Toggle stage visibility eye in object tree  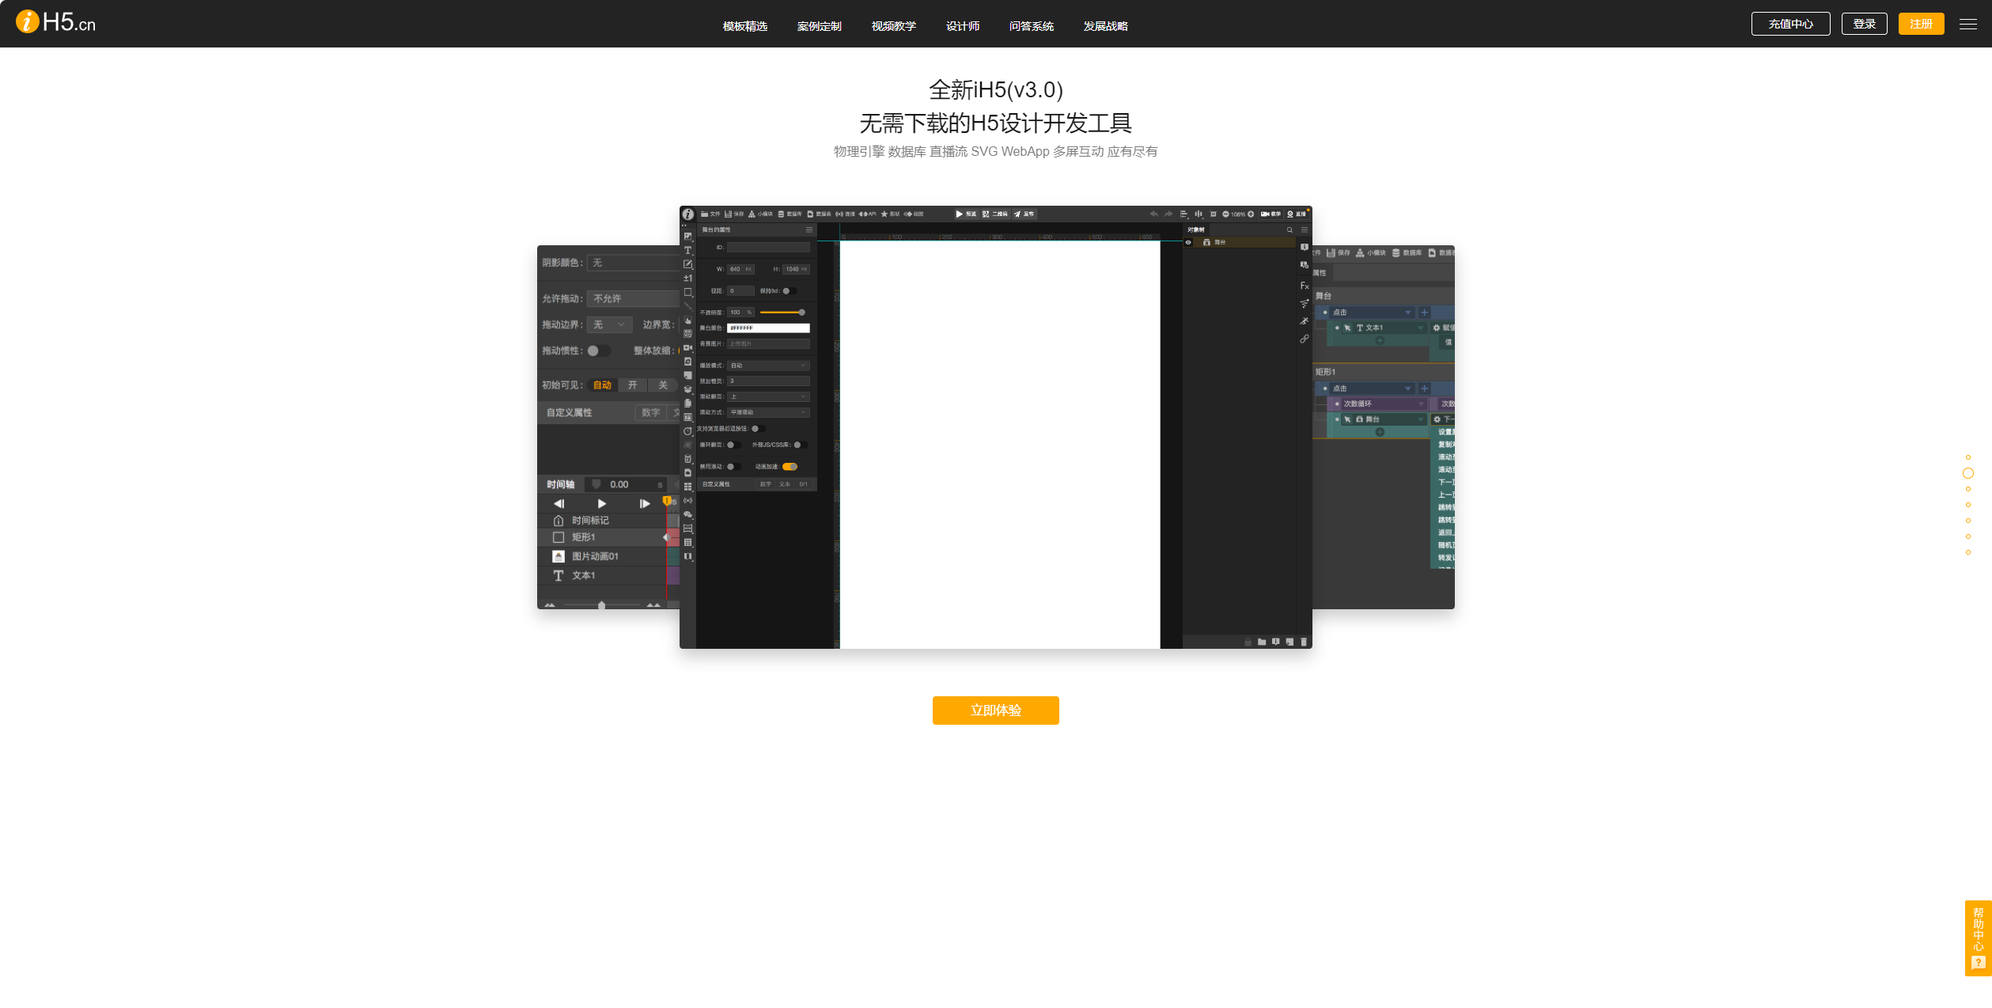coord(1188,242)
